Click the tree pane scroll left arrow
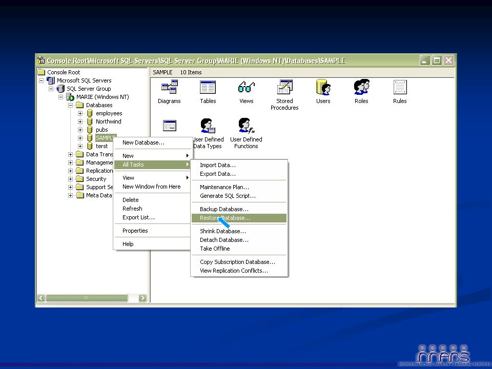 pyautogui.click(x=41, y=298)
